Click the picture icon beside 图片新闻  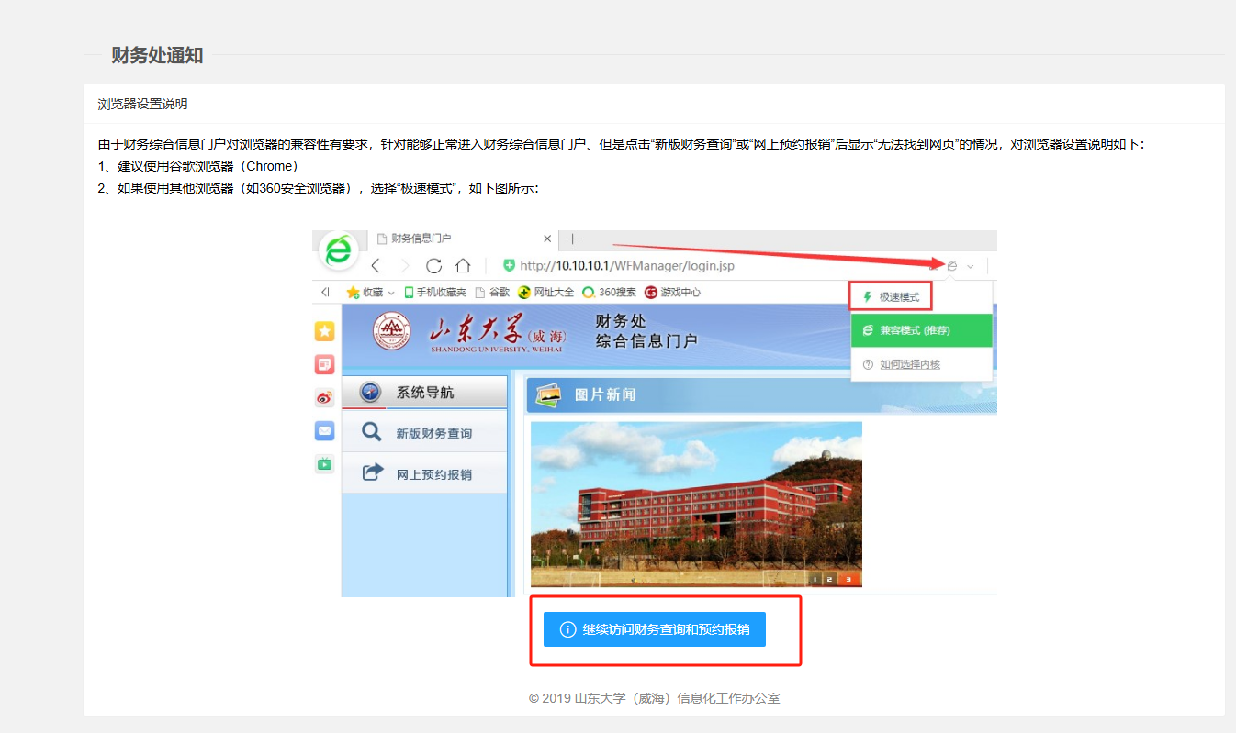[x=549, y=394]
